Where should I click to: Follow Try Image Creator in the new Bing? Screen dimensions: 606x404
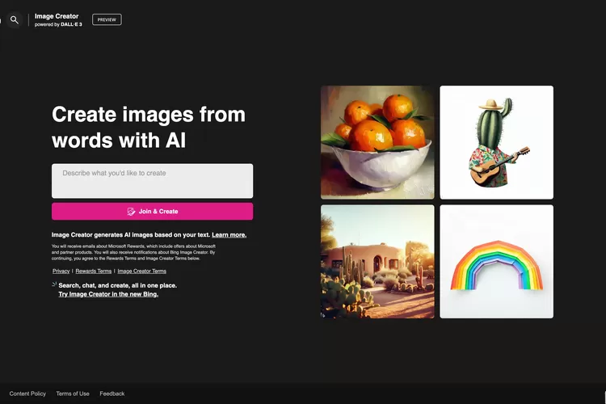[x=108, y=294]
